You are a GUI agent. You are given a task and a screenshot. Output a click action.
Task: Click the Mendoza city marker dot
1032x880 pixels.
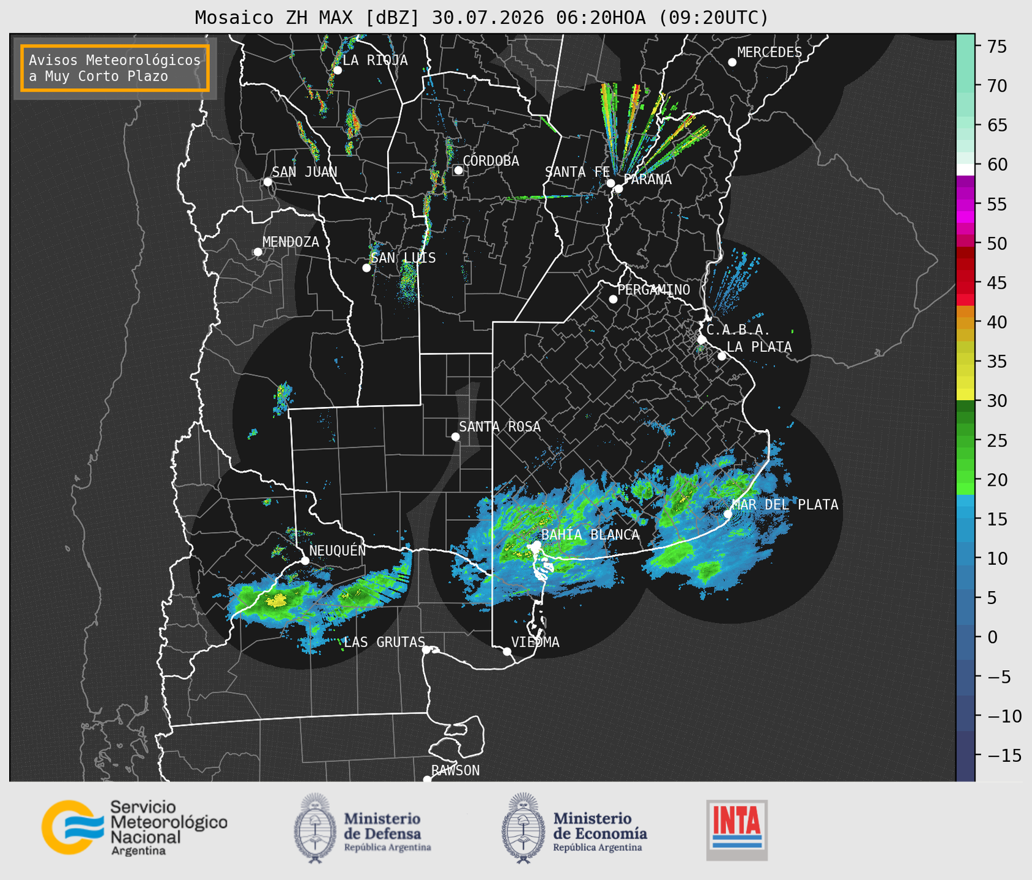258,252
